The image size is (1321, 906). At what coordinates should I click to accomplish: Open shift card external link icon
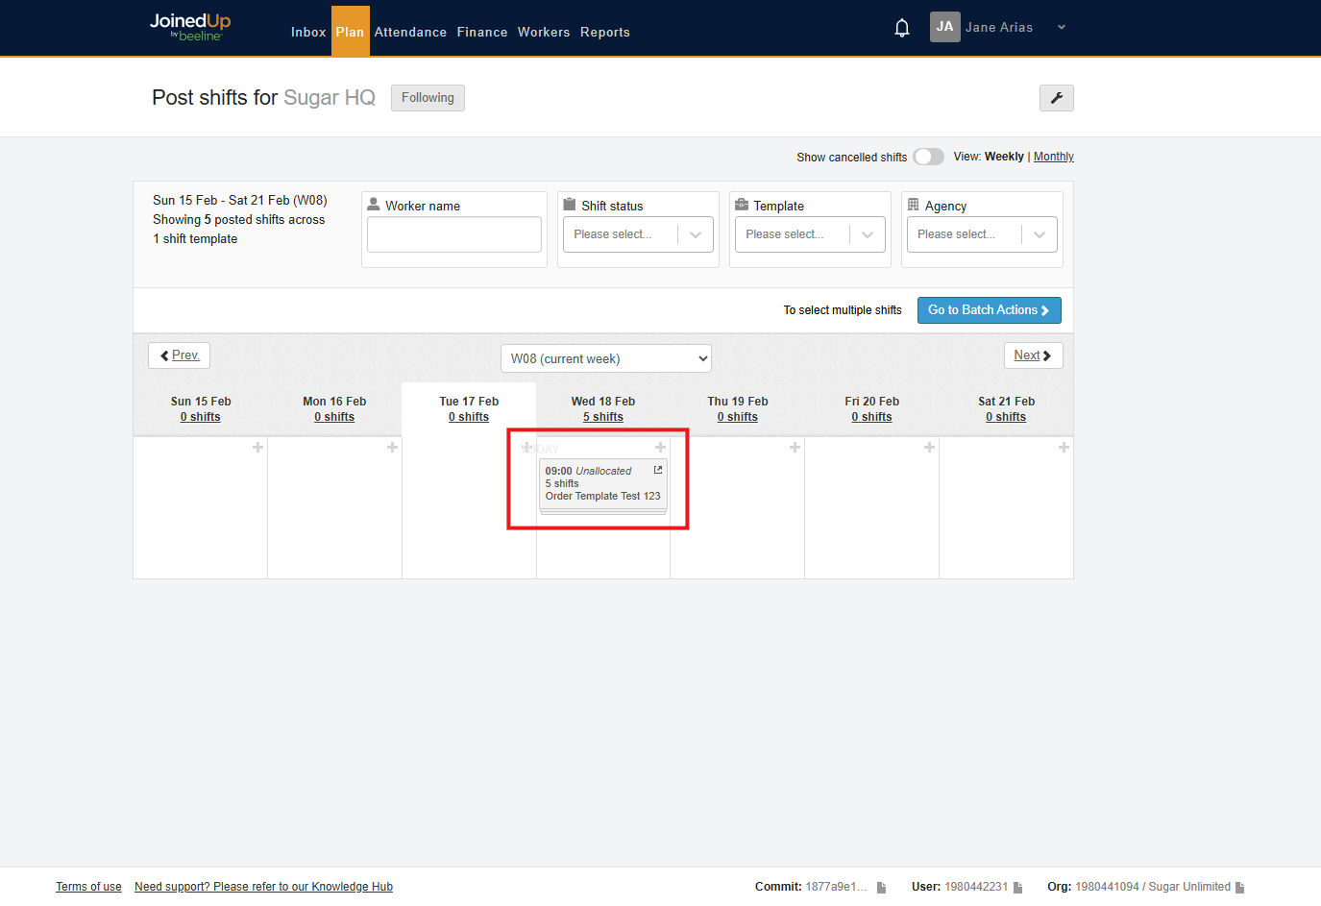(x=658, y=470)
